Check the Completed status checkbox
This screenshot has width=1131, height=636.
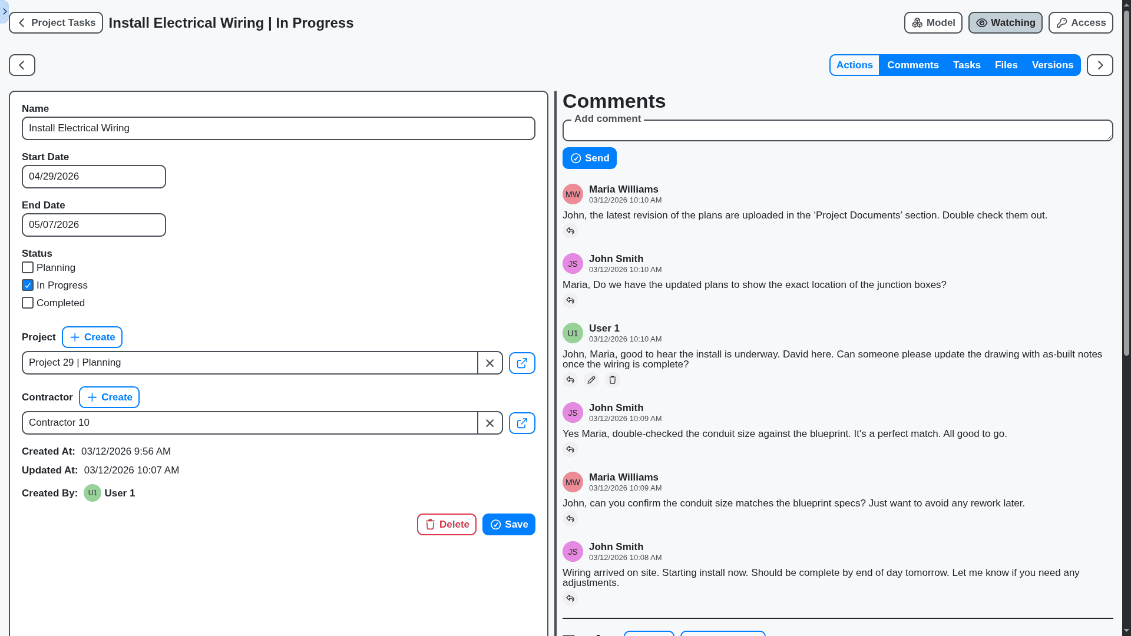click(27, 303)
